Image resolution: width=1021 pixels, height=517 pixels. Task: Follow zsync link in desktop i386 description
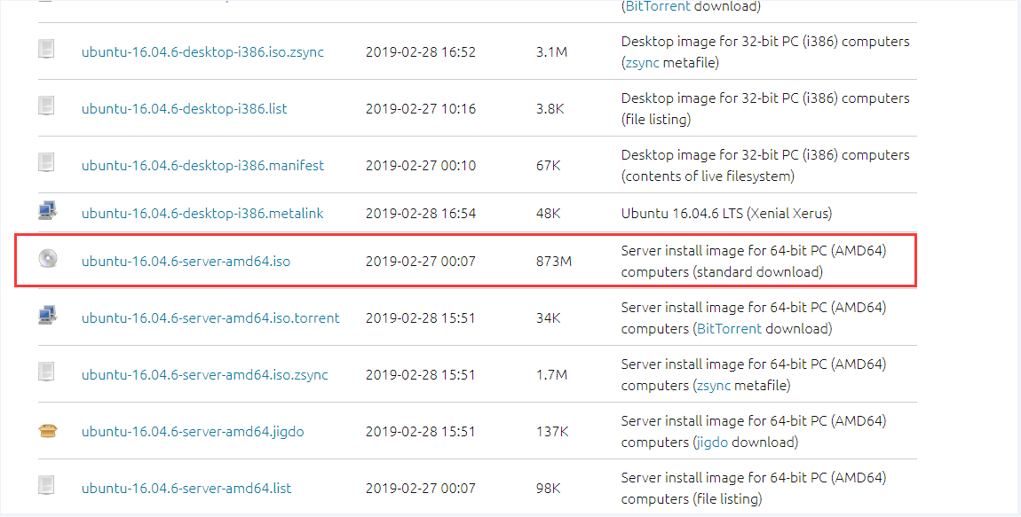[642, 63]
